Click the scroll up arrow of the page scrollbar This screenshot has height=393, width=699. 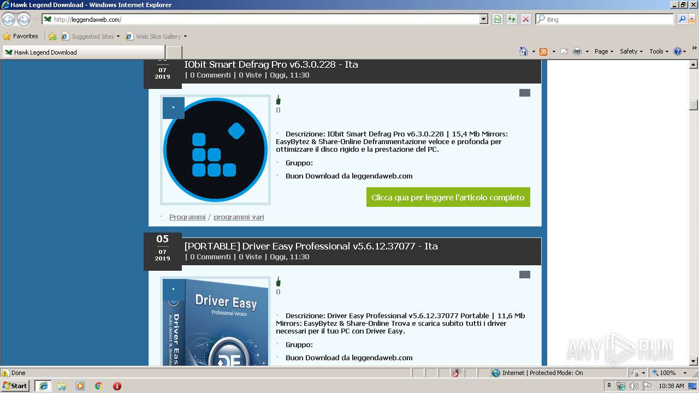[x=694, y=64]
